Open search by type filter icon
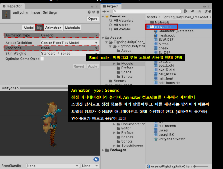 185,11
